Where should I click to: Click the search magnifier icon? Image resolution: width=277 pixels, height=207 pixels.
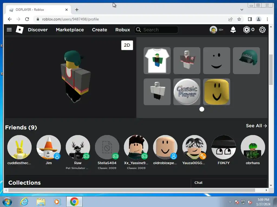138,30
